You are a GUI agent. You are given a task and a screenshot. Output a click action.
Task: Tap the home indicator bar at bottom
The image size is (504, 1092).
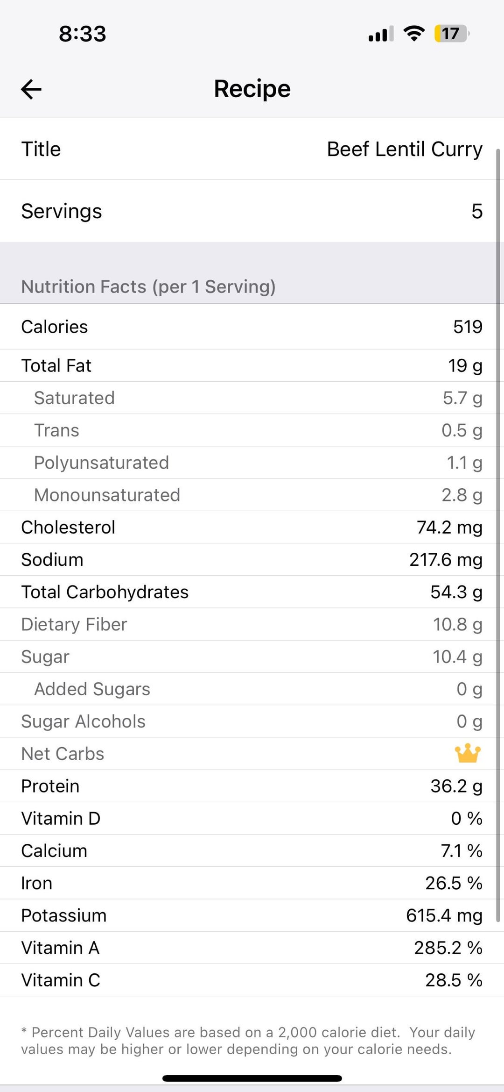[x=252, y=1078]
